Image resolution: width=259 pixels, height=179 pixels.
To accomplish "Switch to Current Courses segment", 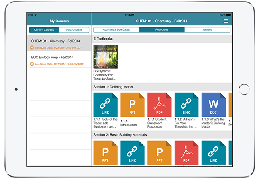I will [x=44, y=30].
